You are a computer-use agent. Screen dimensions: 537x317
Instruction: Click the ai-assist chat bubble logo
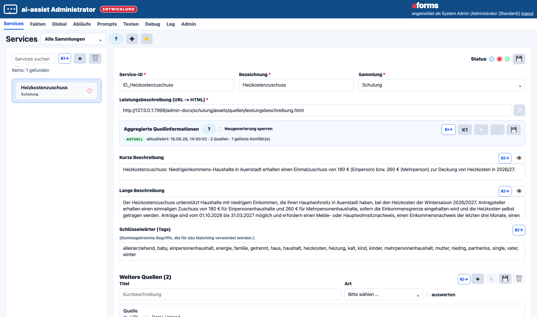[10, 9]
